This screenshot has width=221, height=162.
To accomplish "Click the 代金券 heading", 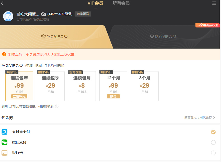I will 7,117.
